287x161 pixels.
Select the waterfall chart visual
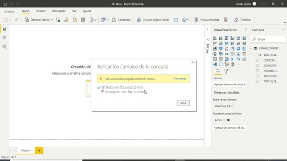click(215, 49)
